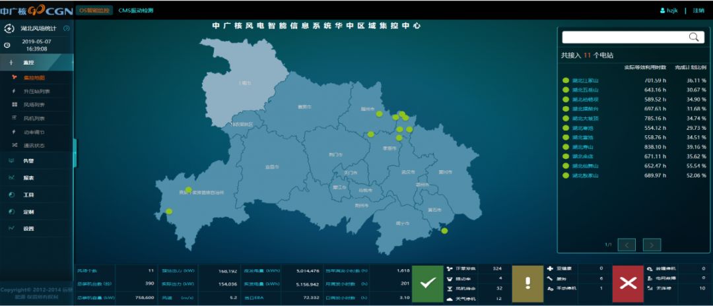Click the wind turbine icon beside 湖北风场统计
713x306 pixels.
click(x=9, y=28)
